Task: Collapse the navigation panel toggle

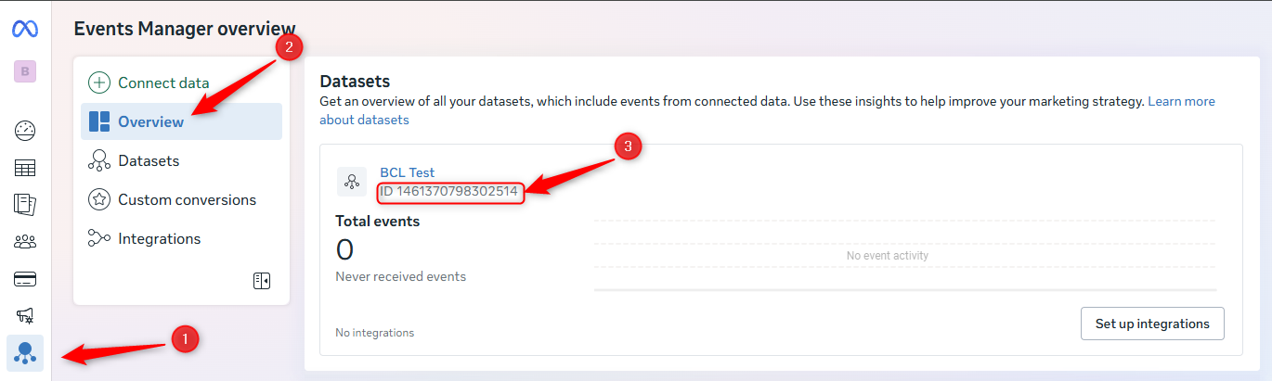Action: [262, 281]
